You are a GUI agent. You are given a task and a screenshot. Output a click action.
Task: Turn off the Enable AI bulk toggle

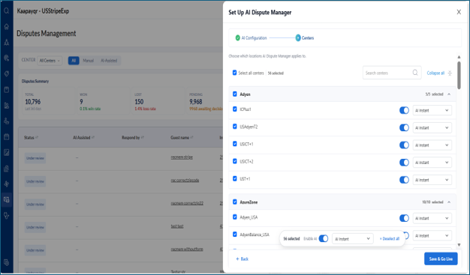tap(324, 238)
